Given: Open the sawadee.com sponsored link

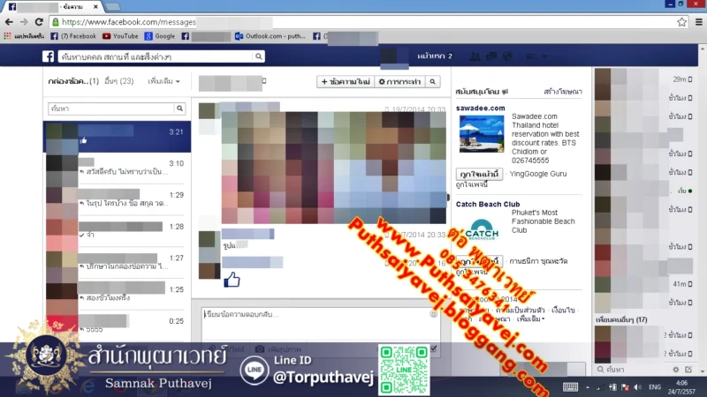Looking at the screenshot, I should 480,108.
